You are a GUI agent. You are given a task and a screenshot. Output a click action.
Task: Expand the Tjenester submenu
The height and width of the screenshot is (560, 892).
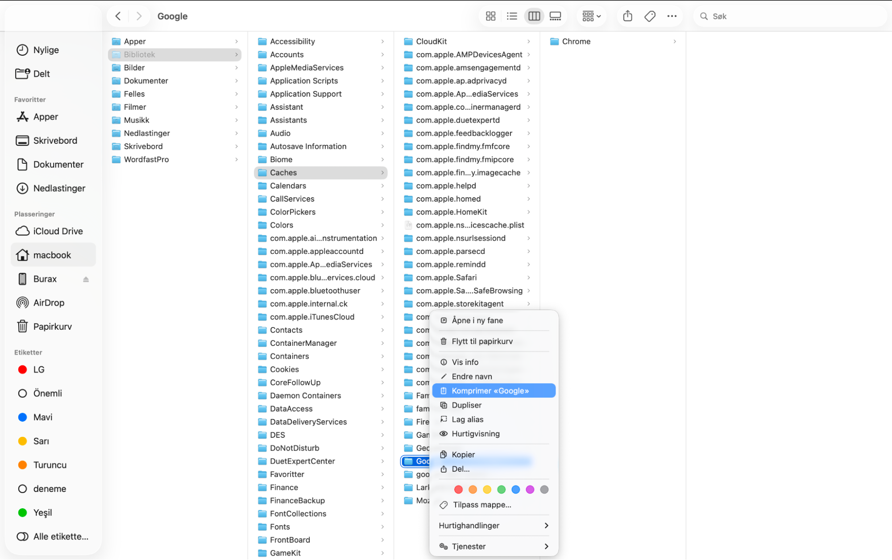(494, 547)
